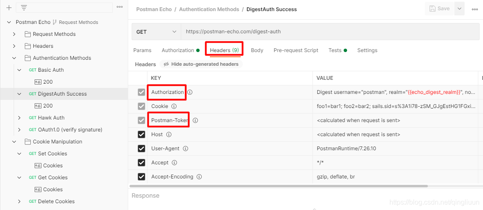
Task: Select OAuth1.0 (verify signature) request
Action: click(x=70, y=129)
